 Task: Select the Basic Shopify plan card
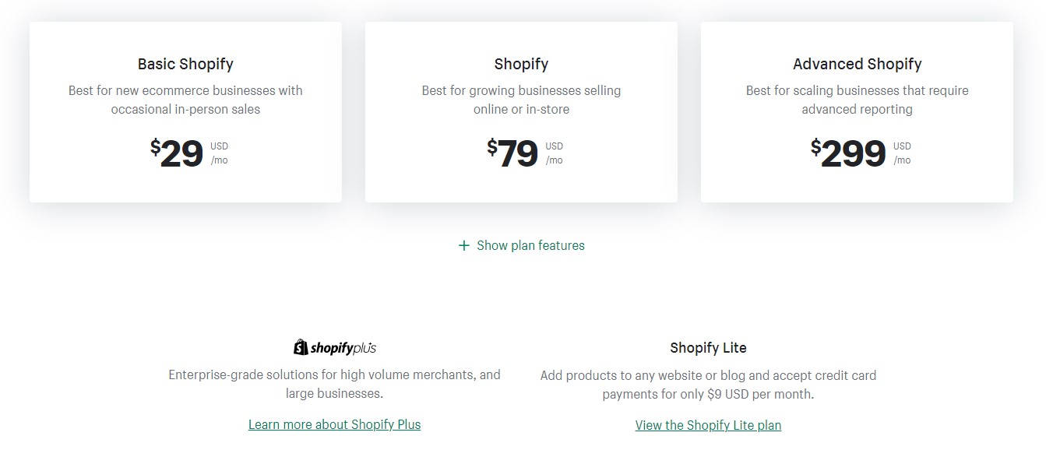click(185, 112)
